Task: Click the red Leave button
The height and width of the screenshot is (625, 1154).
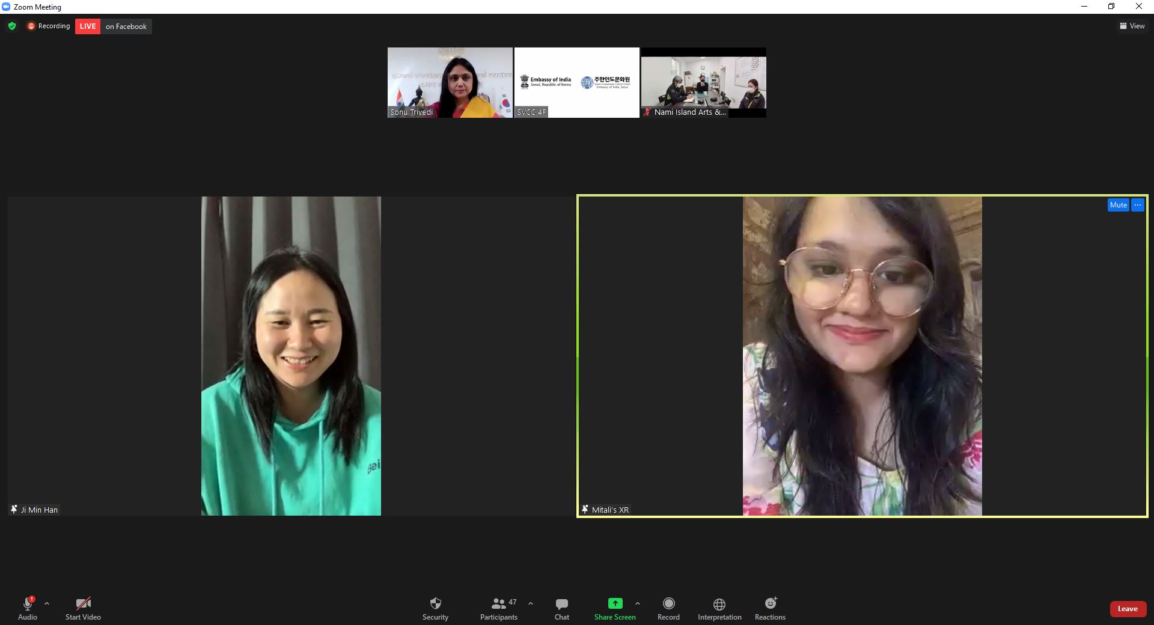Action: [1128, 609]
